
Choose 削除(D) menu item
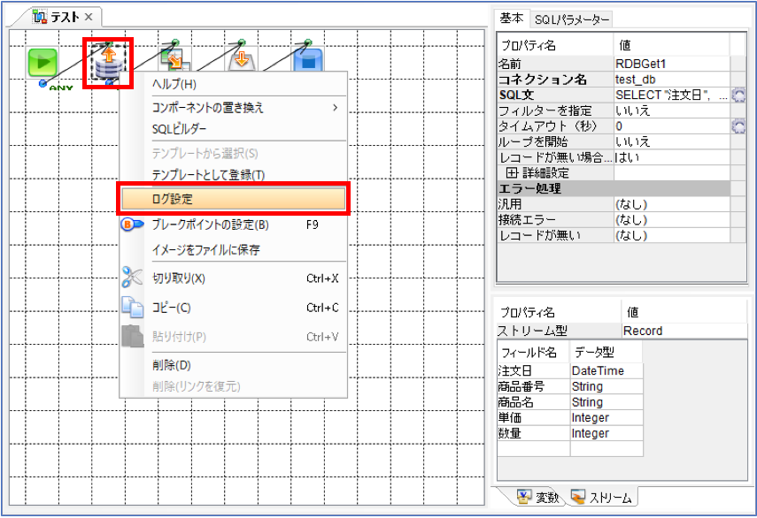click(x=234, y=365)
